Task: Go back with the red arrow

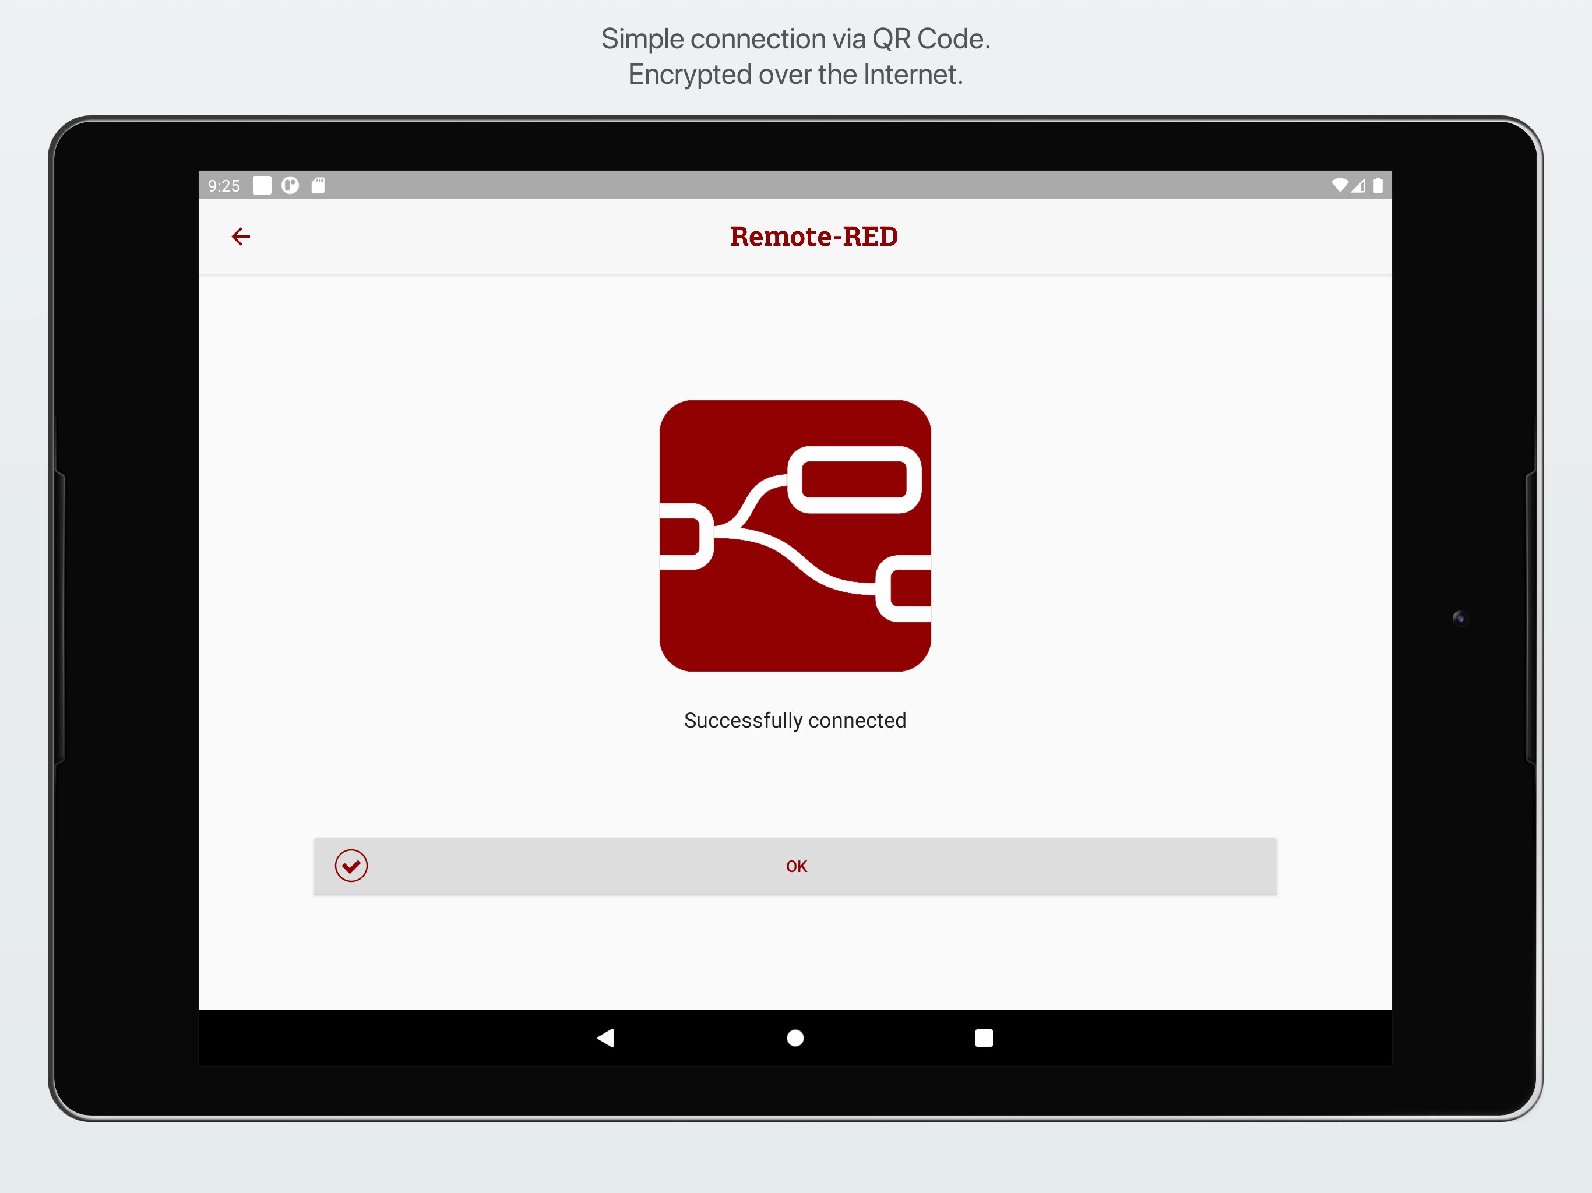Action: 241,236
